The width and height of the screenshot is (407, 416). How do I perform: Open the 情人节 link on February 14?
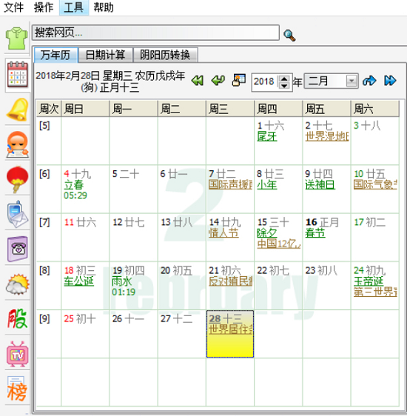pyautogui.click(x=223, y=233)
